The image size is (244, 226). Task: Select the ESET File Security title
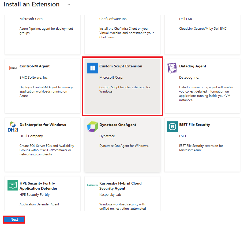(x=194, y=125)
